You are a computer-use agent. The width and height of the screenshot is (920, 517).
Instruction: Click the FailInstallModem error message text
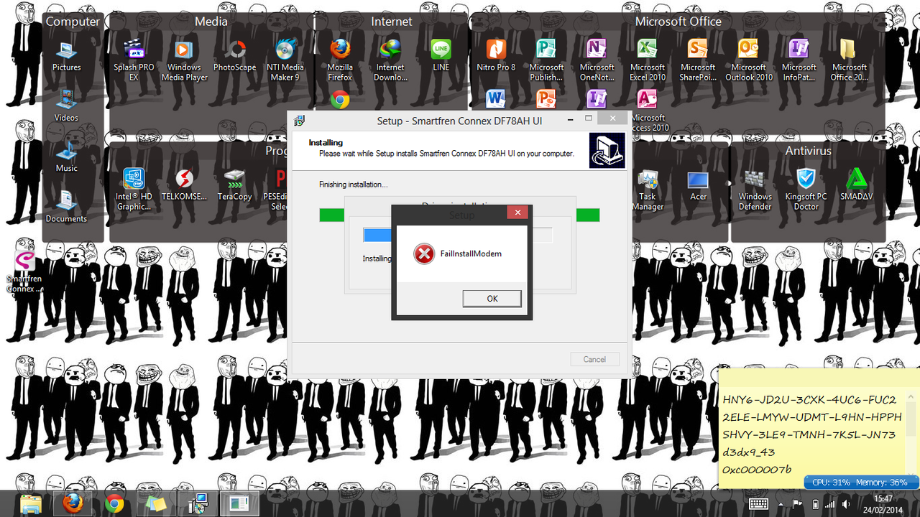[471, 253]
